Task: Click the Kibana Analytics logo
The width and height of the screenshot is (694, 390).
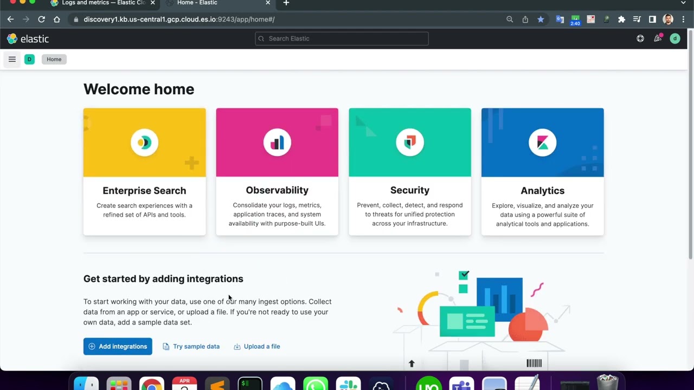Action: (543, 142)
